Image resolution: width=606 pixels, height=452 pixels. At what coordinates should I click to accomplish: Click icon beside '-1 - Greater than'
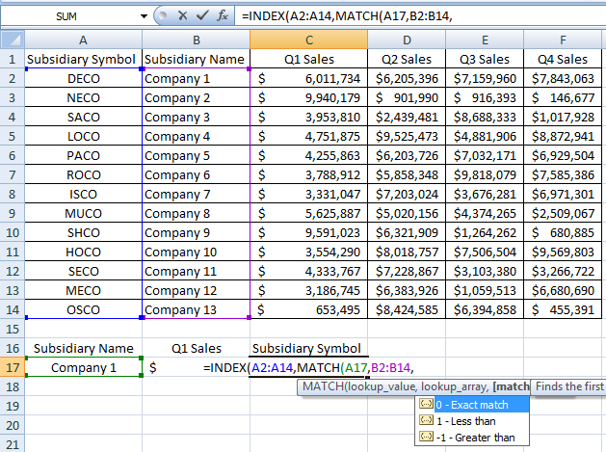point(426,437)
